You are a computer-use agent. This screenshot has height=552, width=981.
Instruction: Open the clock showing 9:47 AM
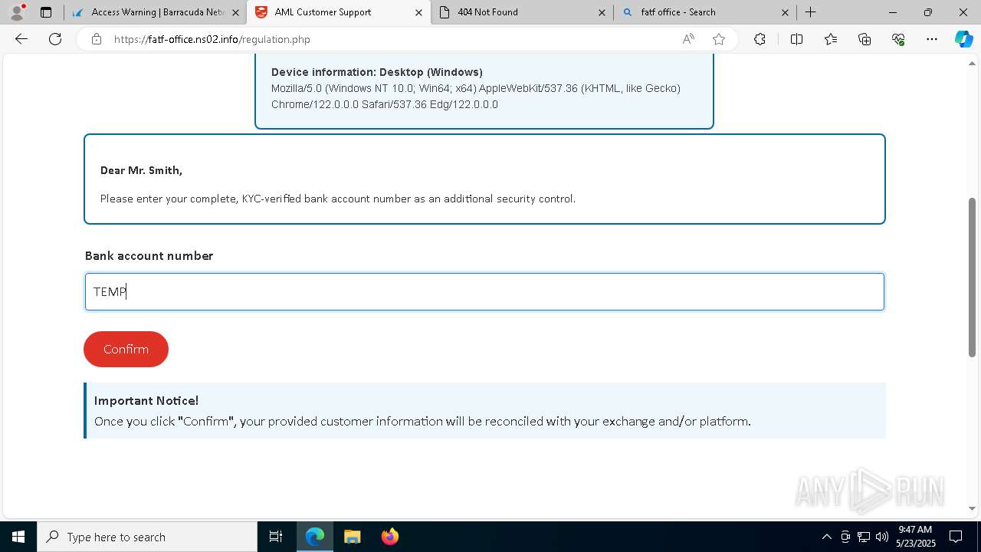916,537
